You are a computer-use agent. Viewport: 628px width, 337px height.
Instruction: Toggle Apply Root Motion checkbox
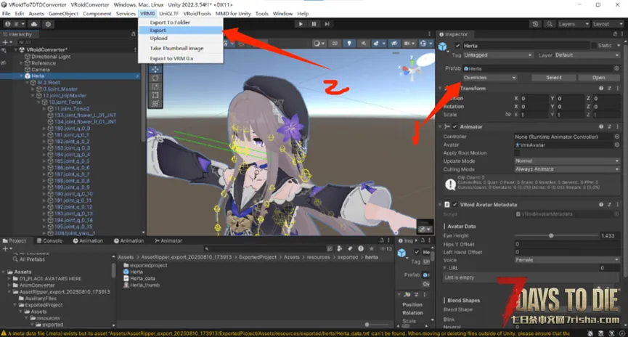[517, 153]
